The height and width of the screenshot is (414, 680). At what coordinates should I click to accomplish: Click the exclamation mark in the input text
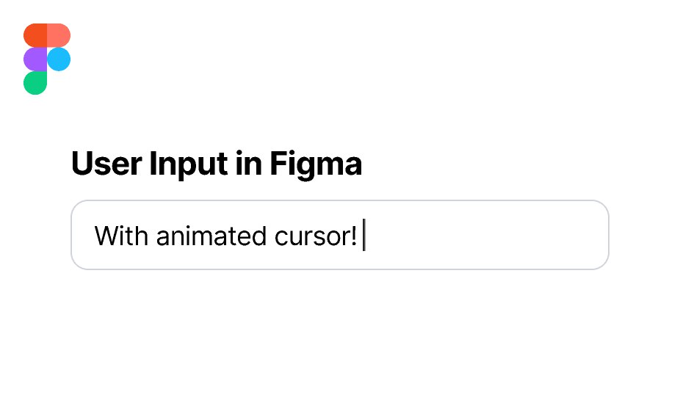(355, 236)
